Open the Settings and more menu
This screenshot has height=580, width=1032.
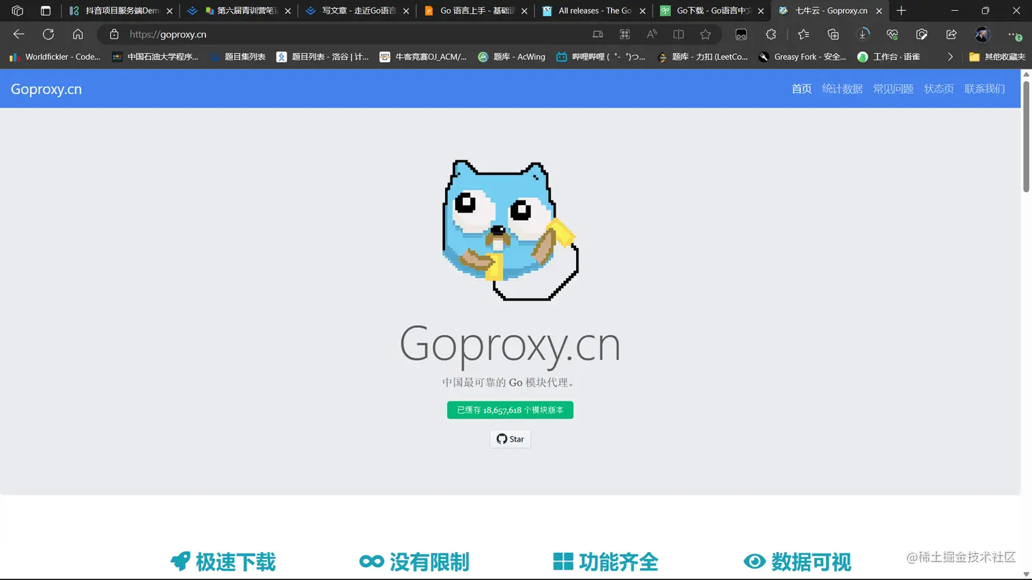pyautogui.click(x=1014, y=34)
